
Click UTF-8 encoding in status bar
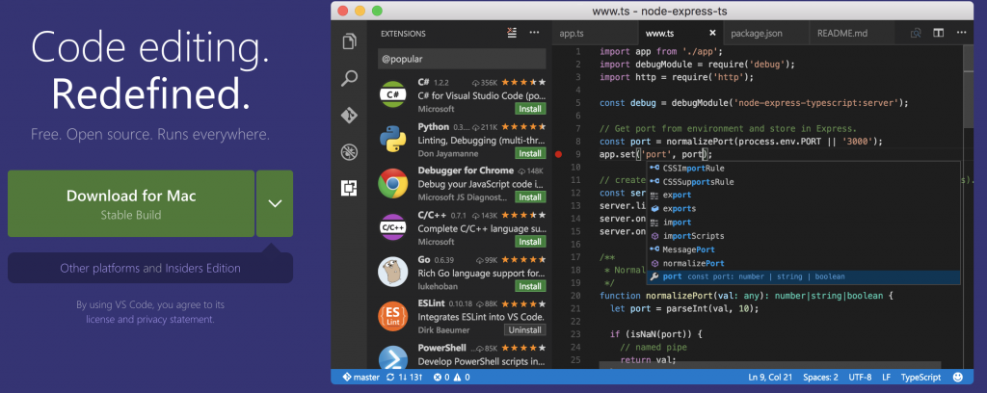point(860,378)
